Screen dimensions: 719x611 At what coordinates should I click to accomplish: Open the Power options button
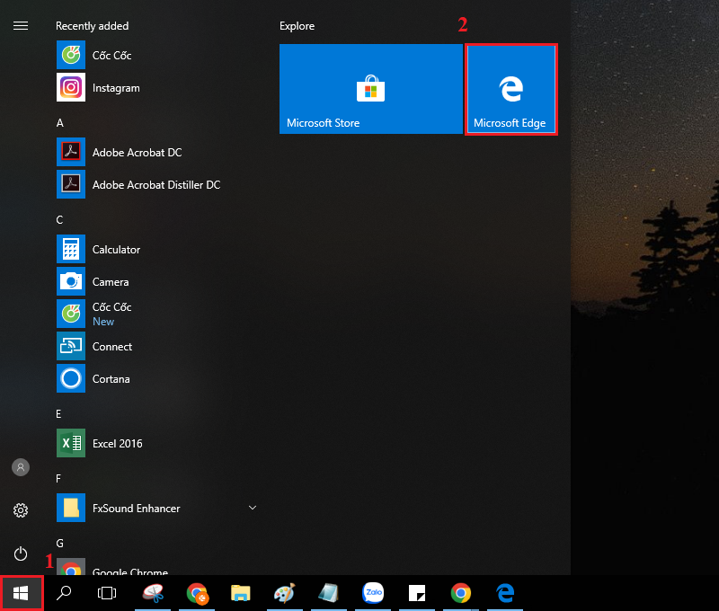click(20, 553)
